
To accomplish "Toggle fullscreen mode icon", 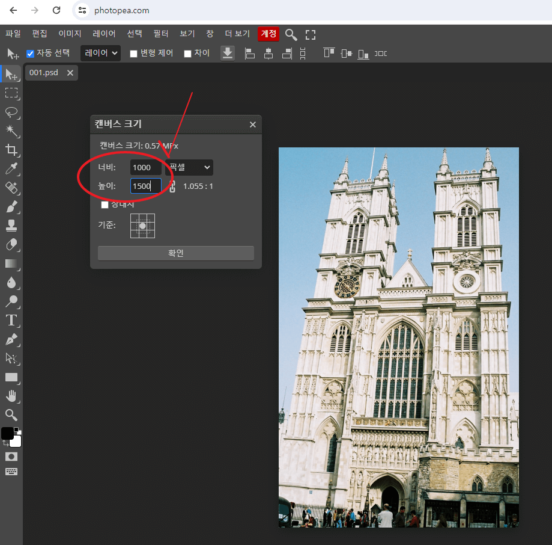I will tap(310, 34).
